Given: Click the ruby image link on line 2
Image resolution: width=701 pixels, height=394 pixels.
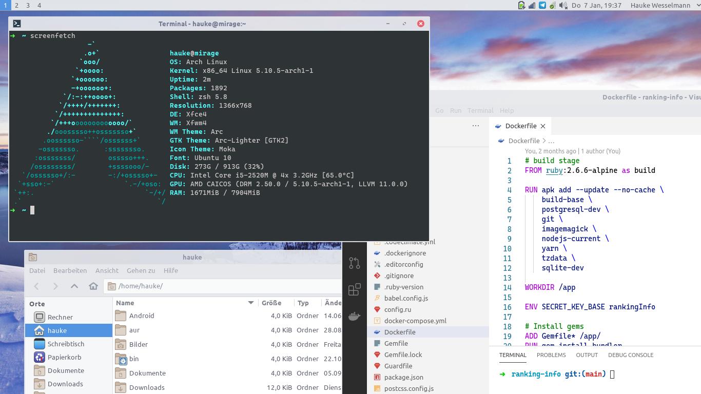Looking at the screenshot, I should pos(554,170).
